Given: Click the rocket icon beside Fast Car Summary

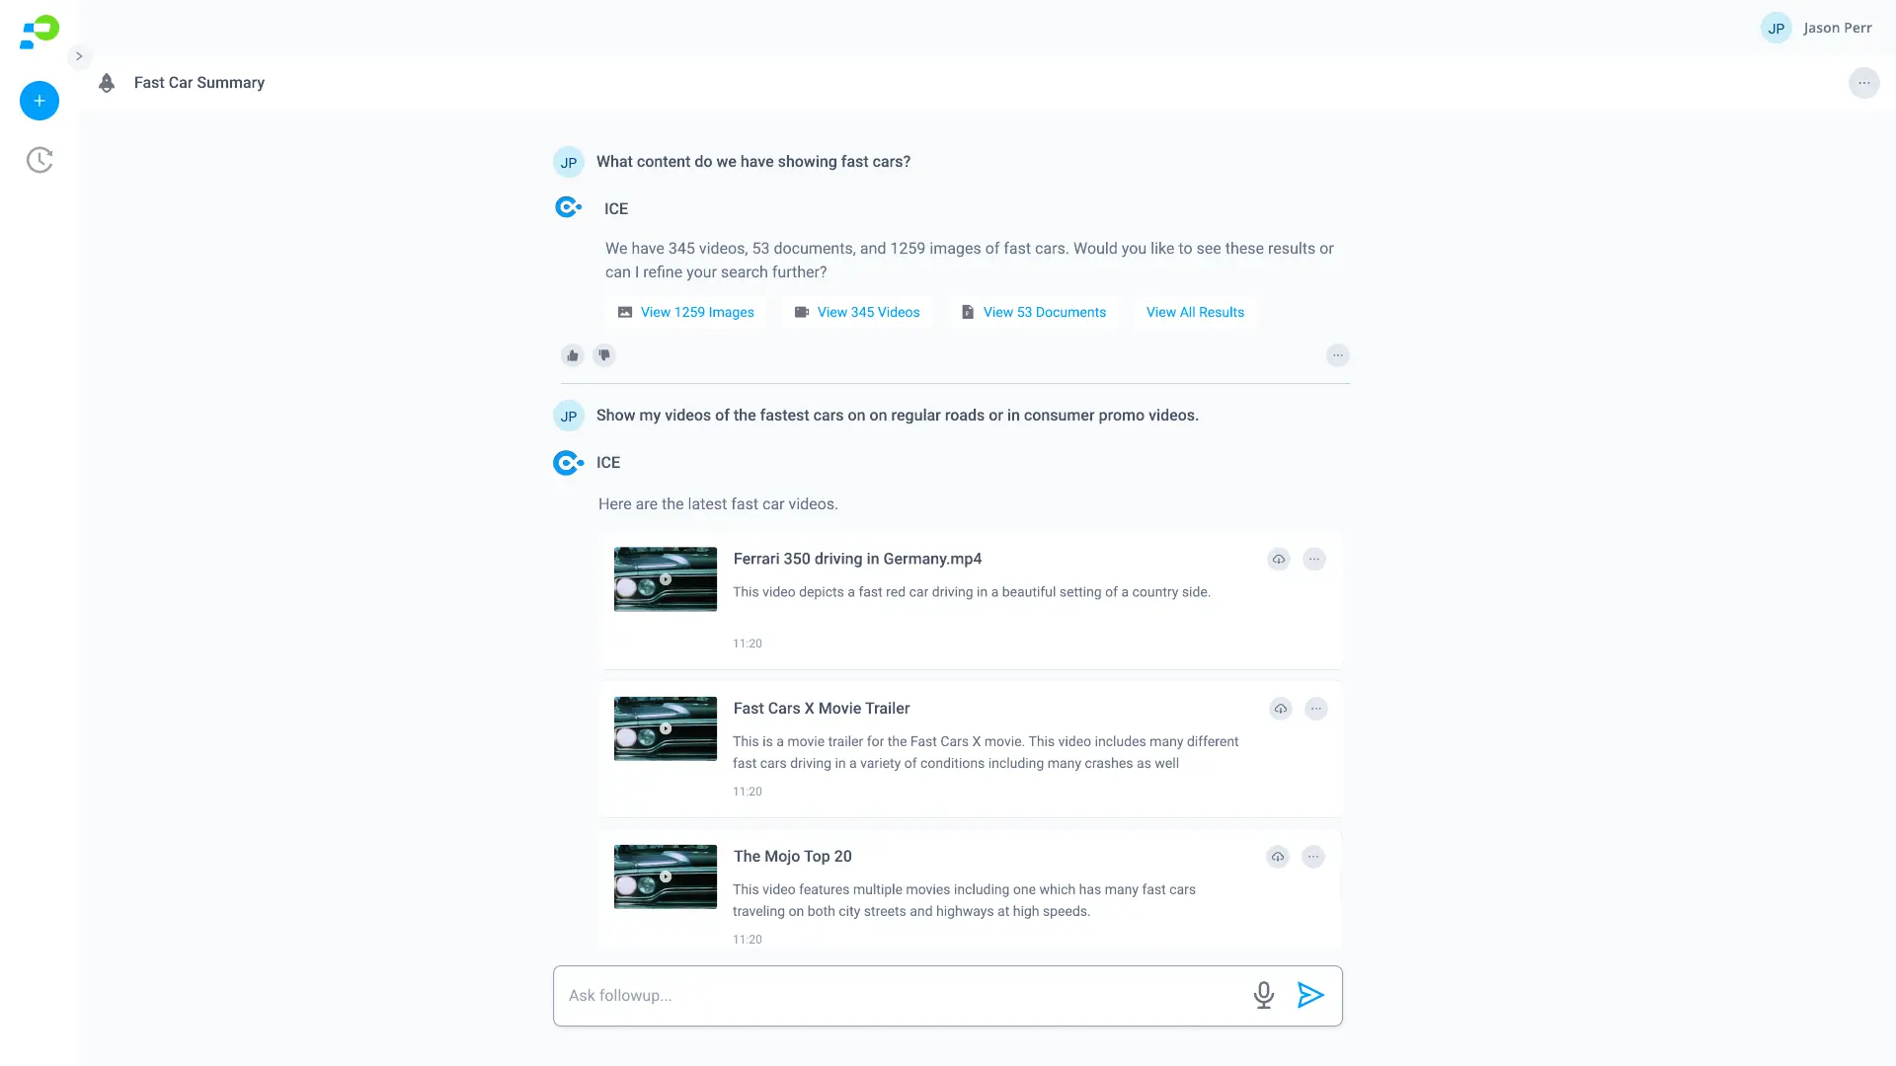Looking at the screenshot, I should 107,83.
